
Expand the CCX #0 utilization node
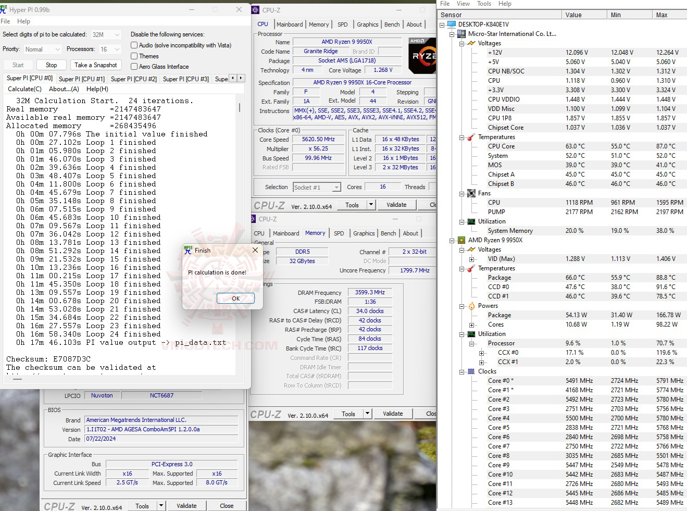482,353
